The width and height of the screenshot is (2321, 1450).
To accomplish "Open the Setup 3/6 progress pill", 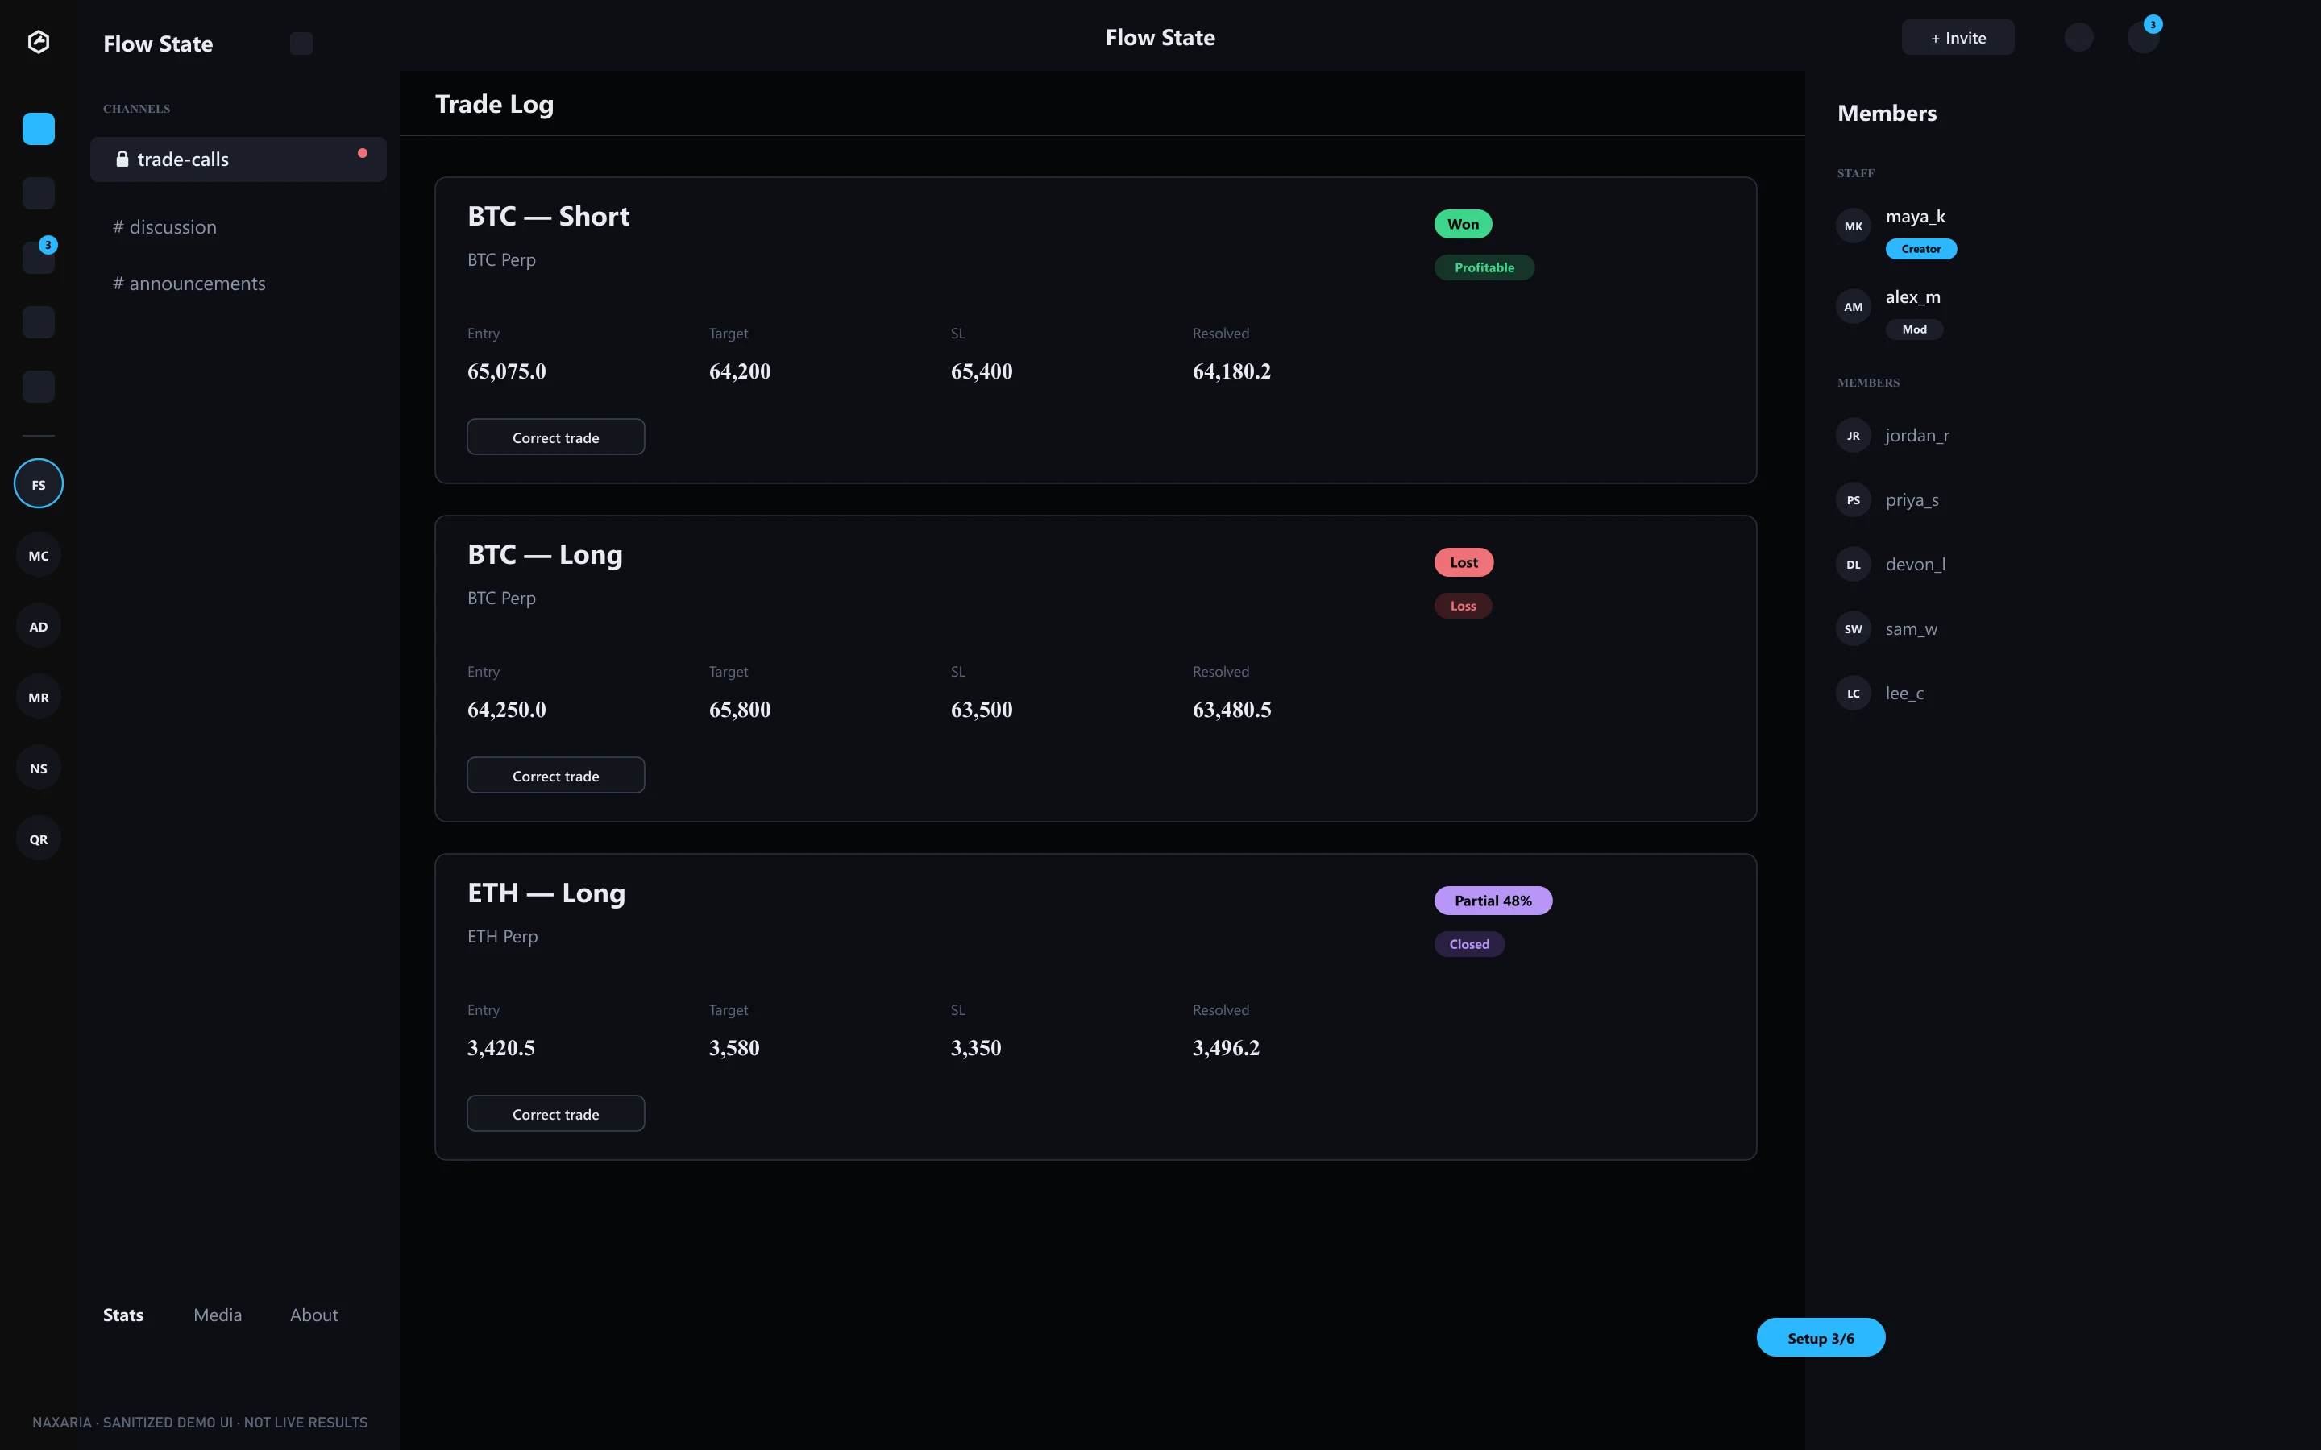I will (1821, 1338).
